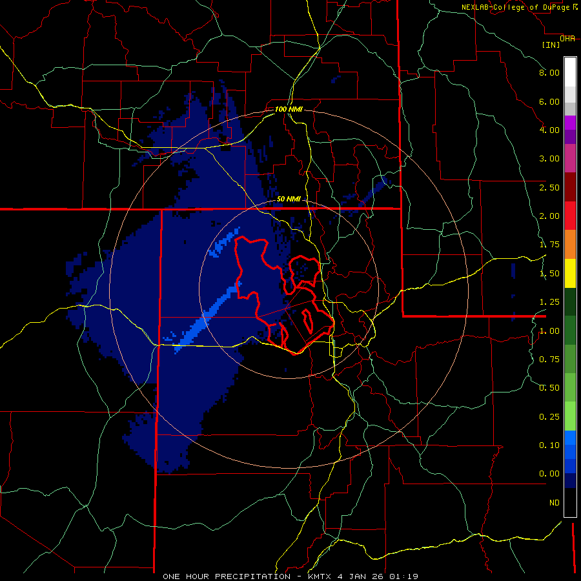Image resolution: width=581 pixels, height=581 pixels.
Task: Select the 6.00 legend value
Action: (549, 101)
